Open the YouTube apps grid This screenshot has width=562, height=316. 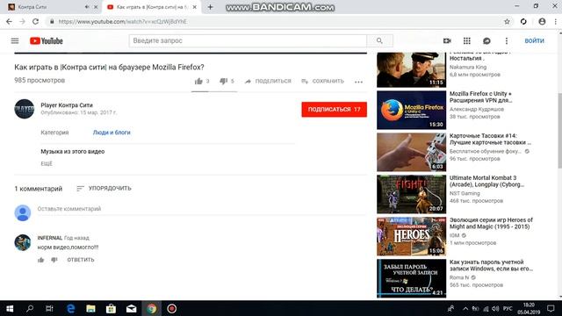(x=466, y=41)
